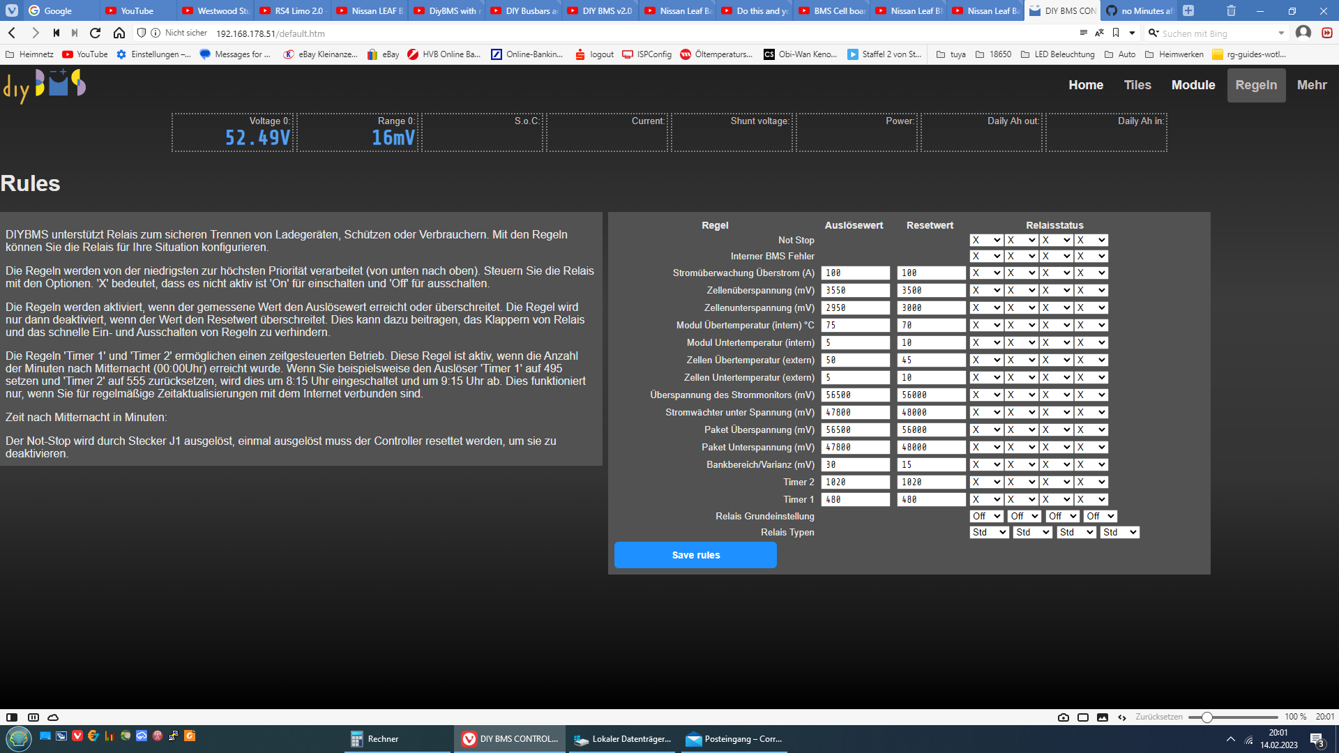Click the Save rules button

(695, 555)
